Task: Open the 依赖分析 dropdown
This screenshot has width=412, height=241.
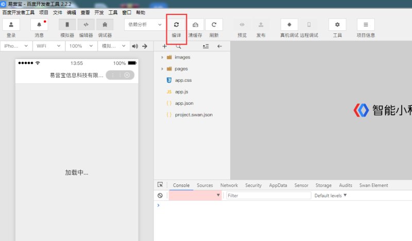Action: [145, 25]
